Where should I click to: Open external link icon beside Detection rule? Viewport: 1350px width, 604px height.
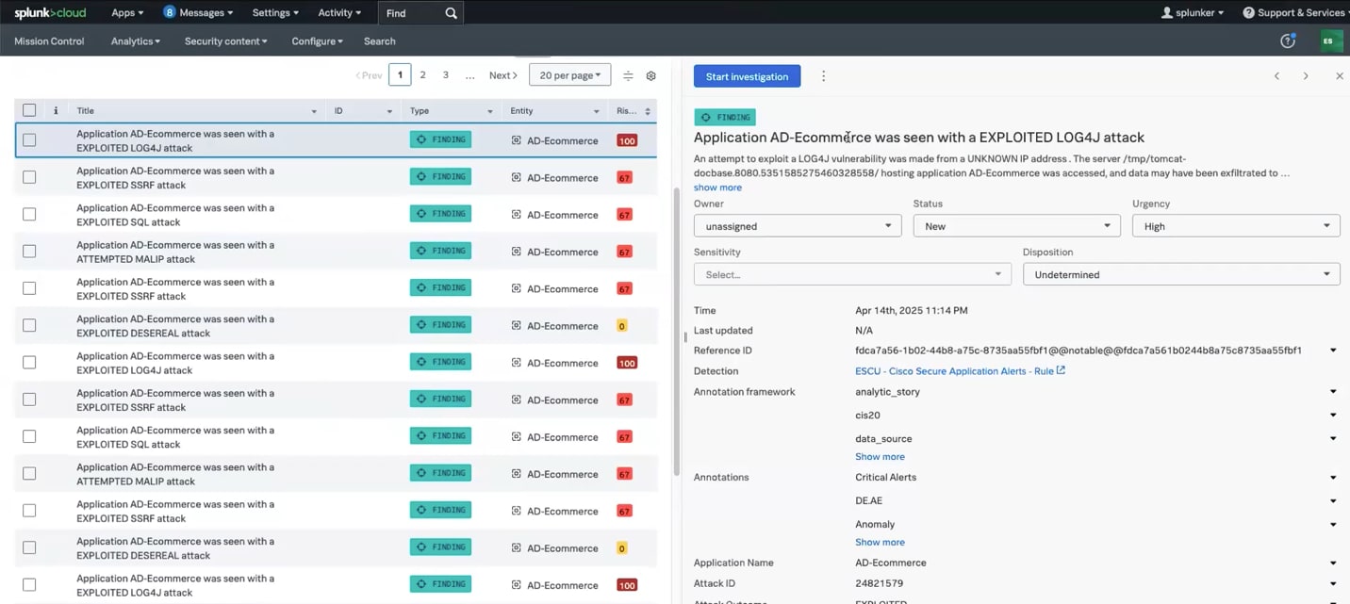[1061, 370]
